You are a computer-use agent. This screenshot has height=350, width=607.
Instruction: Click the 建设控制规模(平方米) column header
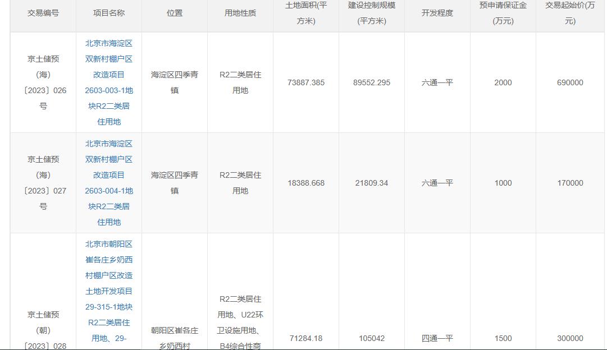tap(371, 15)
